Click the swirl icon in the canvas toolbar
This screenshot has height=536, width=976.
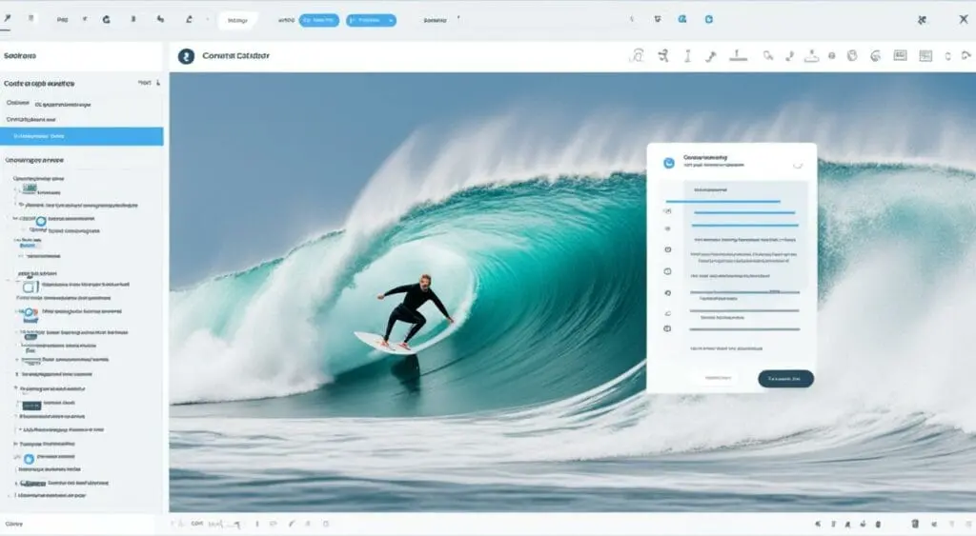point(876,56)
